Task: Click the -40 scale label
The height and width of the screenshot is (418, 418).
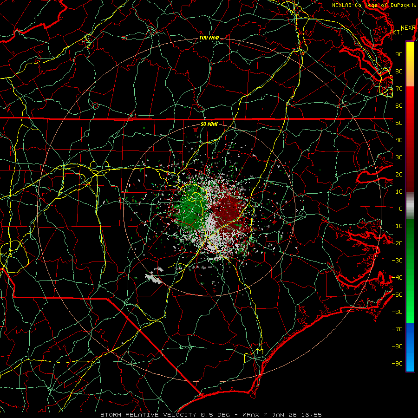Action: (x=397, y=278)
